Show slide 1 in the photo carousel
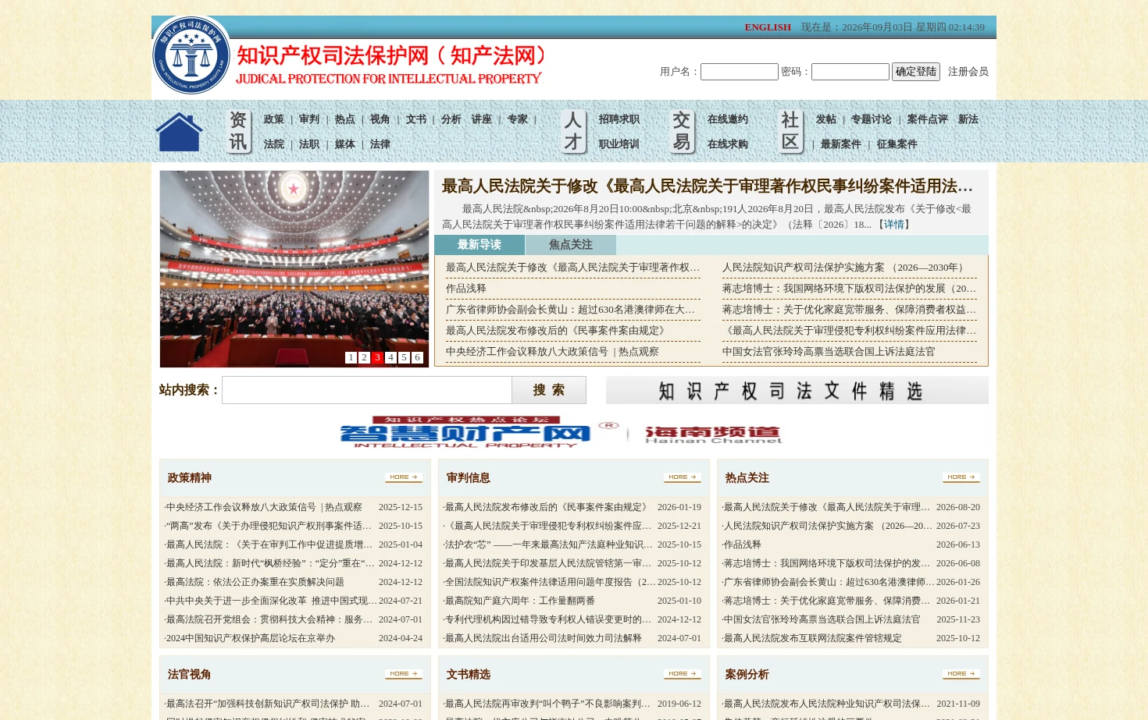This screenshot has height=720, width=1148. 351,357
